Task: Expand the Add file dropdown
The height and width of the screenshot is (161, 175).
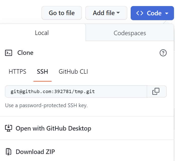Action: tap(106, 13)
